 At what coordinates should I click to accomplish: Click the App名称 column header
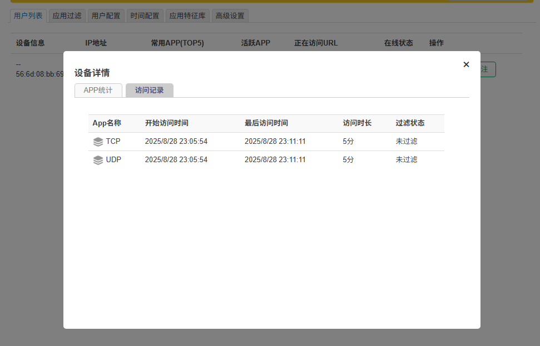click(x=107, y=123)
